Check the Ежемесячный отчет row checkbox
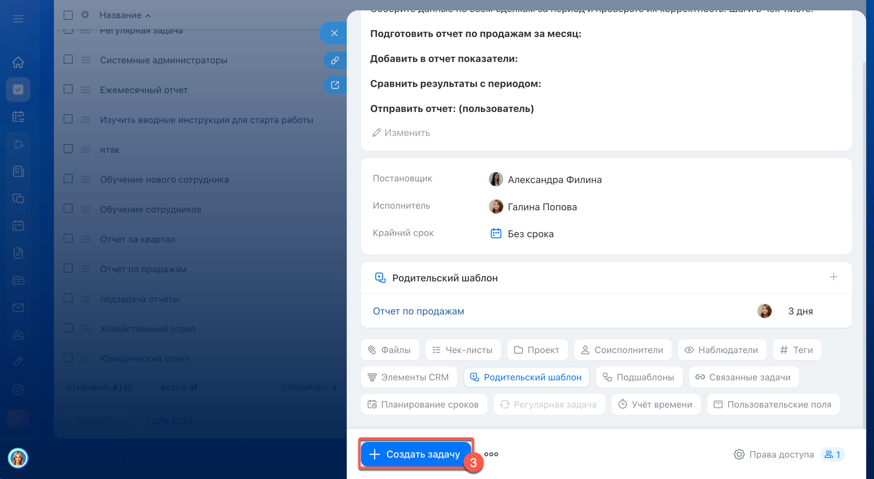Screen dimensions: 874x479 pos(68,89)
